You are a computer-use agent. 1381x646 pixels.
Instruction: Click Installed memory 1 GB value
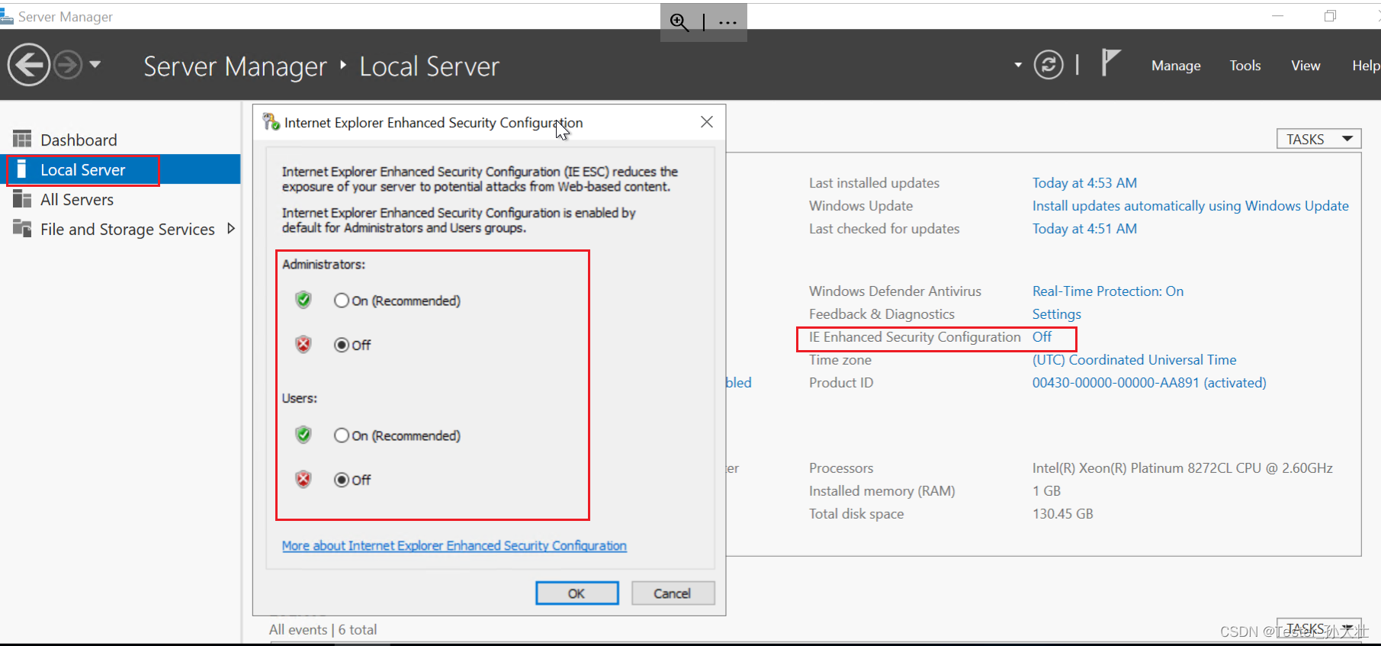pos(1047,491)
